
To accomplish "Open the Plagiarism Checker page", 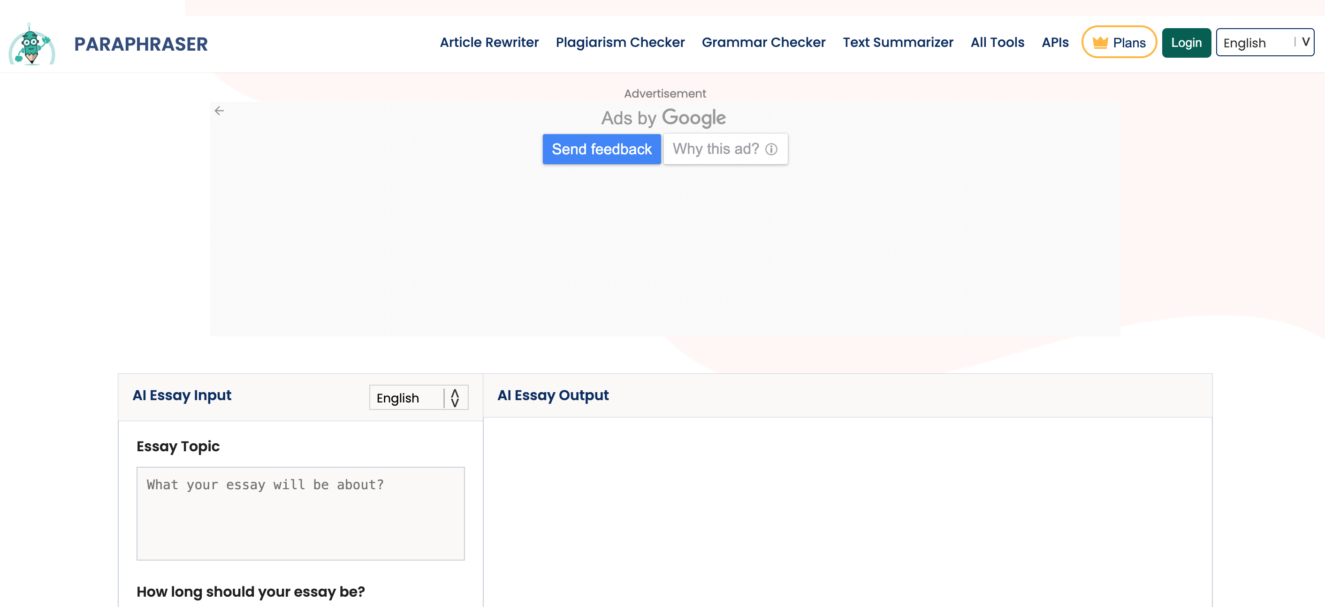I will [620, 42].
